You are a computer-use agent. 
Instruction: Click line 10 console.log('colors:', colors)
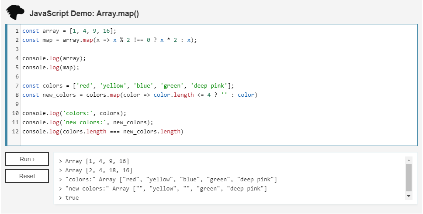coord(74,113)
